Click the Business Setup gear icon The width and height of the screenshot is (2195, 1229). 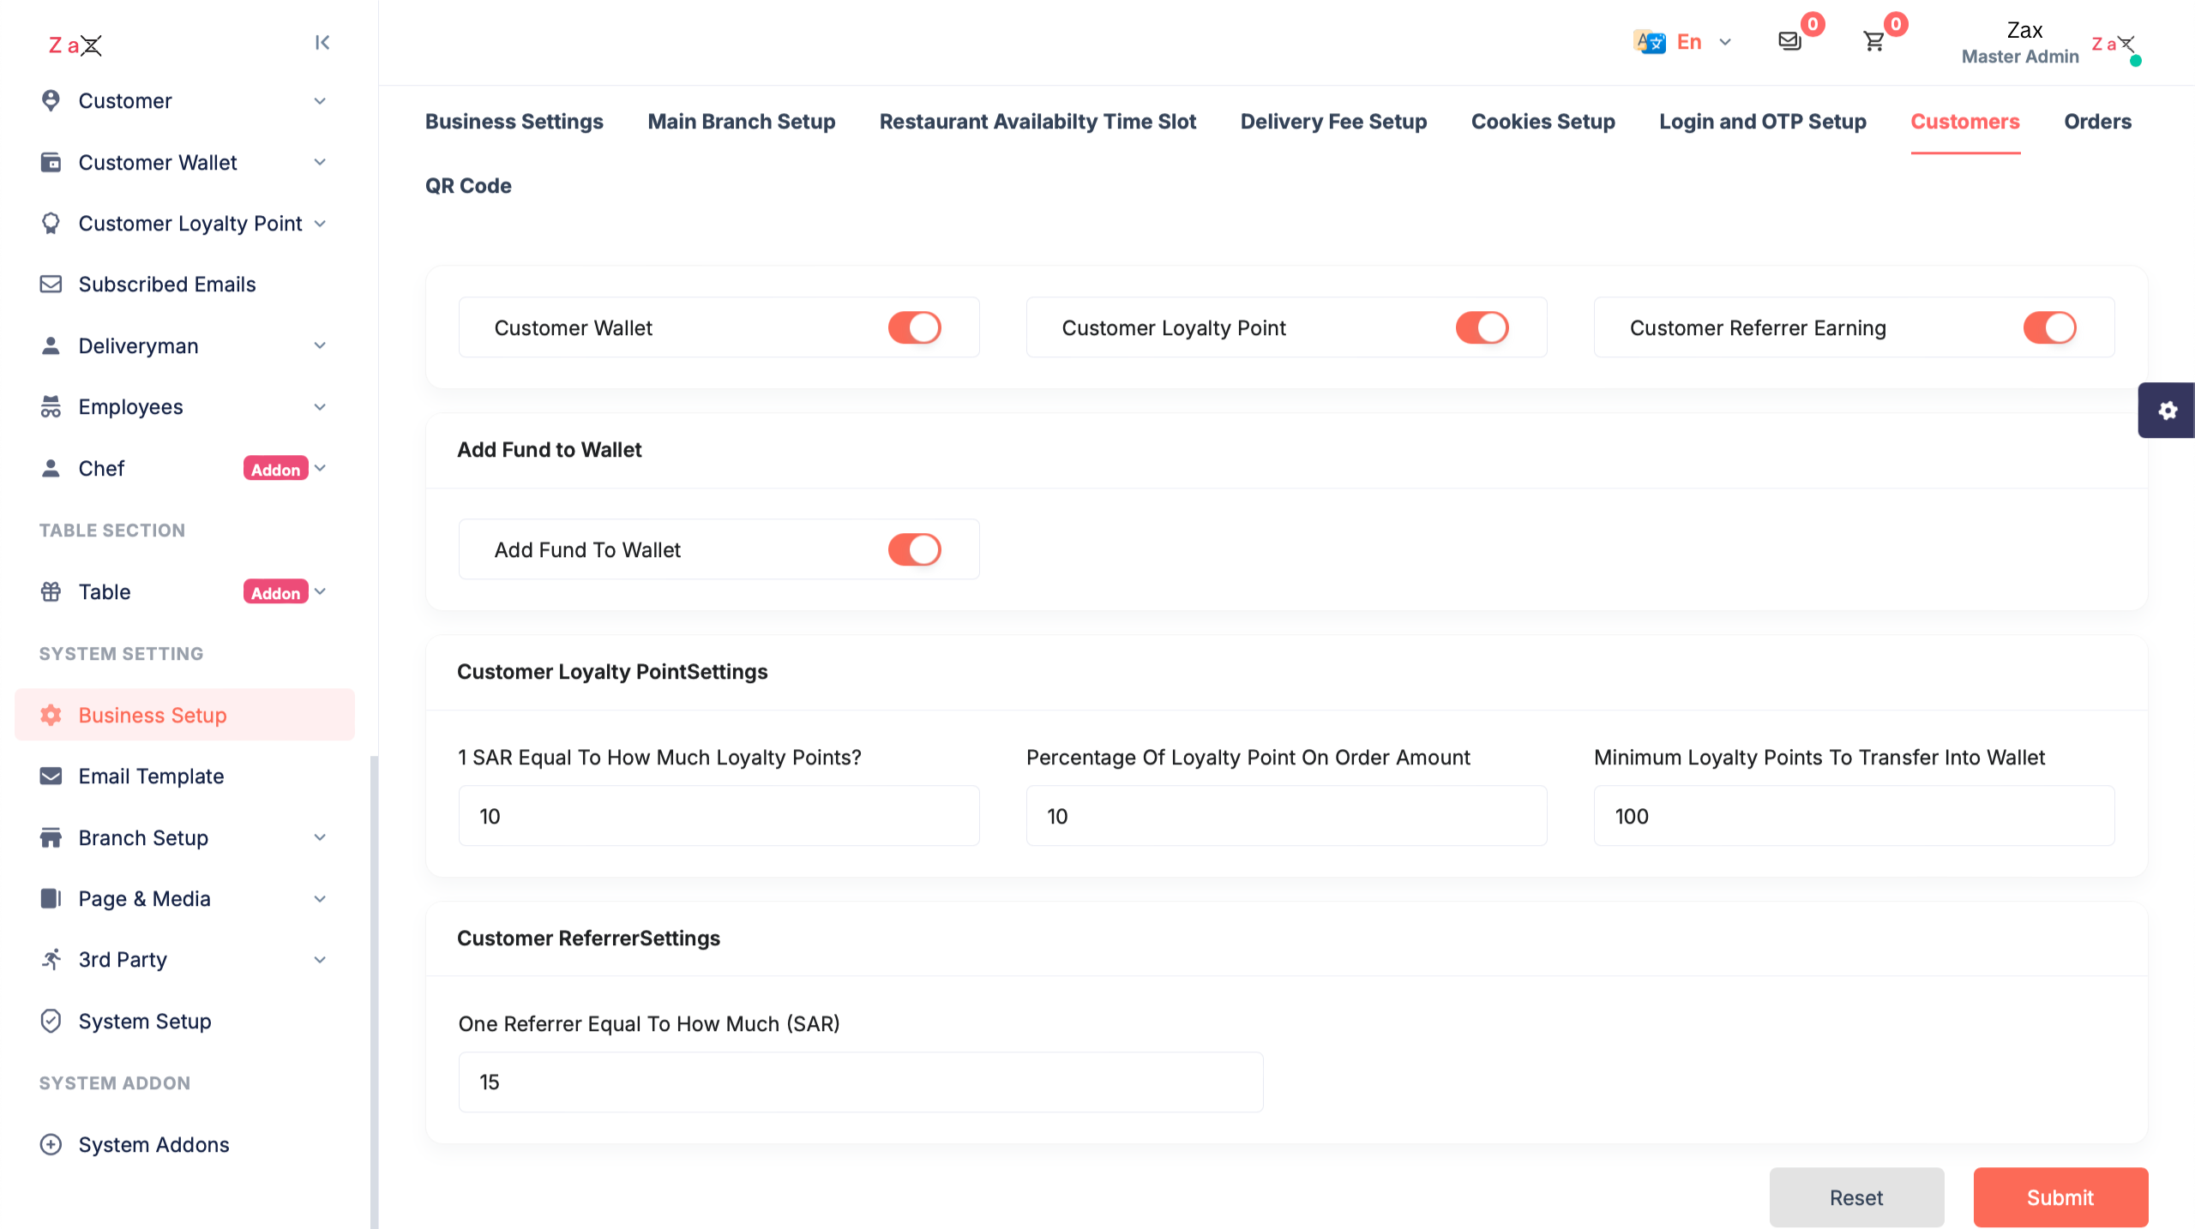(51, 715)
